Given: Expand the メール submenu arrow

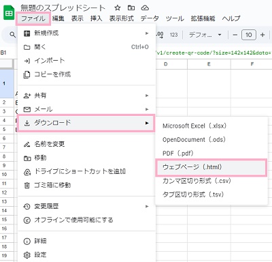Looking at the screenshot, I should (147, 109).
